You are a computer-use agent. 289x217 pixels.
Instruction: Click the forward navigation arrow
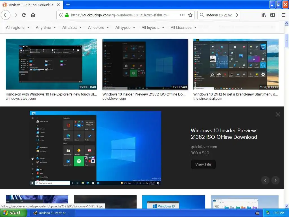pos(15,15)
